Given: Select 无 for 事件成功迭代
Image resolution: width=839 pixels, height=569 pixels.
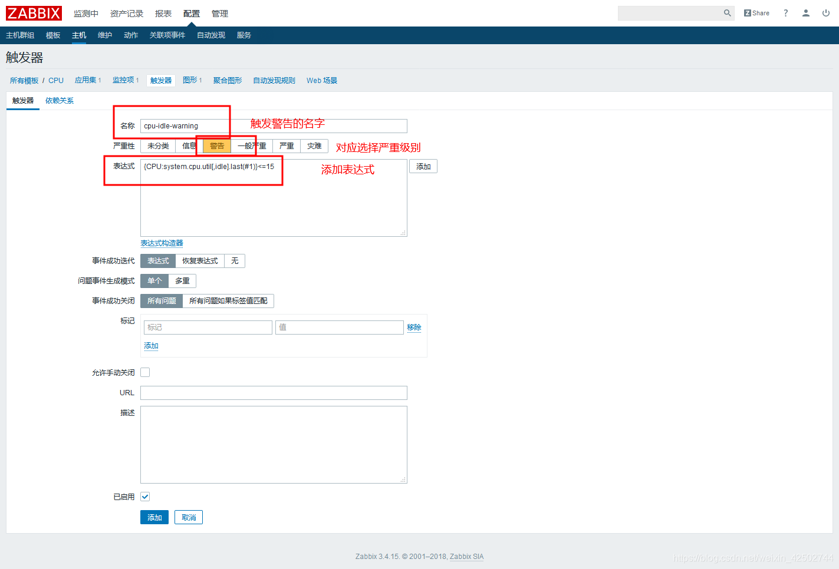Looking at the screenshot, I should 235,261.
